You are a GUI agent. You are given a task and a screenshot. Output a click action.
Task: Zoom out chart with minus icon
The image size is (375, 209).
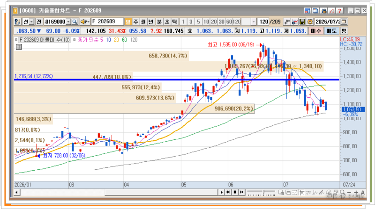point(349,192)
